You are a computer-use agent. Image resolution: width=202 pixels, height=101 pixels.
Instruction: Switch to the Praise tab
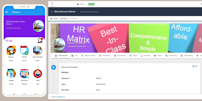click(x=158, y=56)
